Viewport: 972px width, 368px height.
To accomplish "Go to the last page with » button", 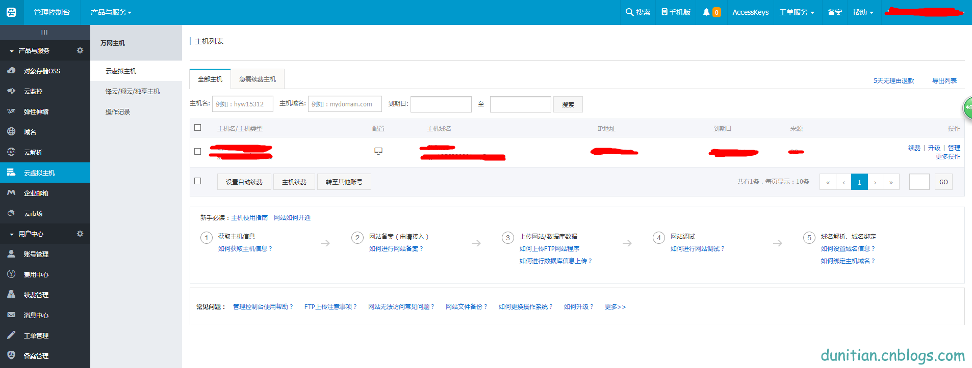I will point(891,182).
